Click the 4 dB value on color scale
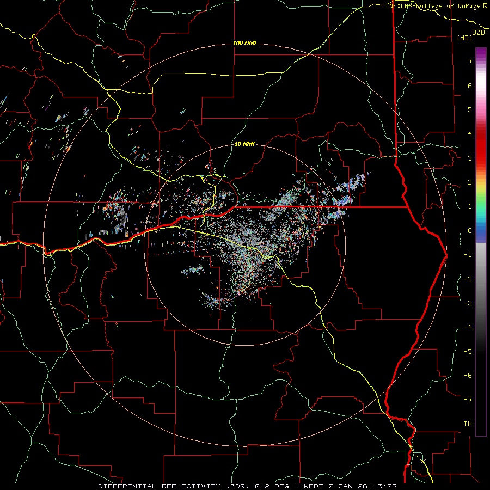The image size is (490, 490). [x=470, y=134]
